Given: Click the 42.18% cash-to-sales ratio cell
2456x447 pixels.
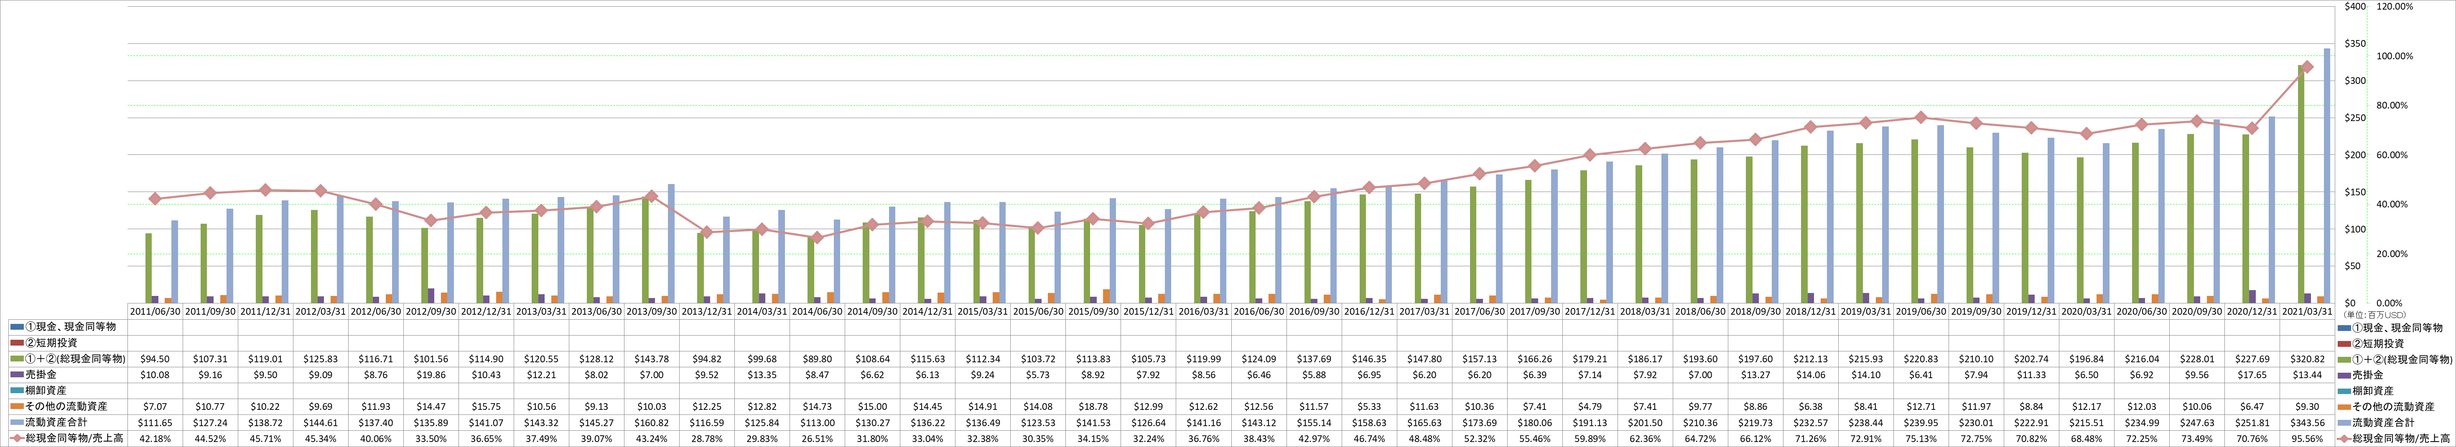Looking at the screenshot, I should 155,437.
